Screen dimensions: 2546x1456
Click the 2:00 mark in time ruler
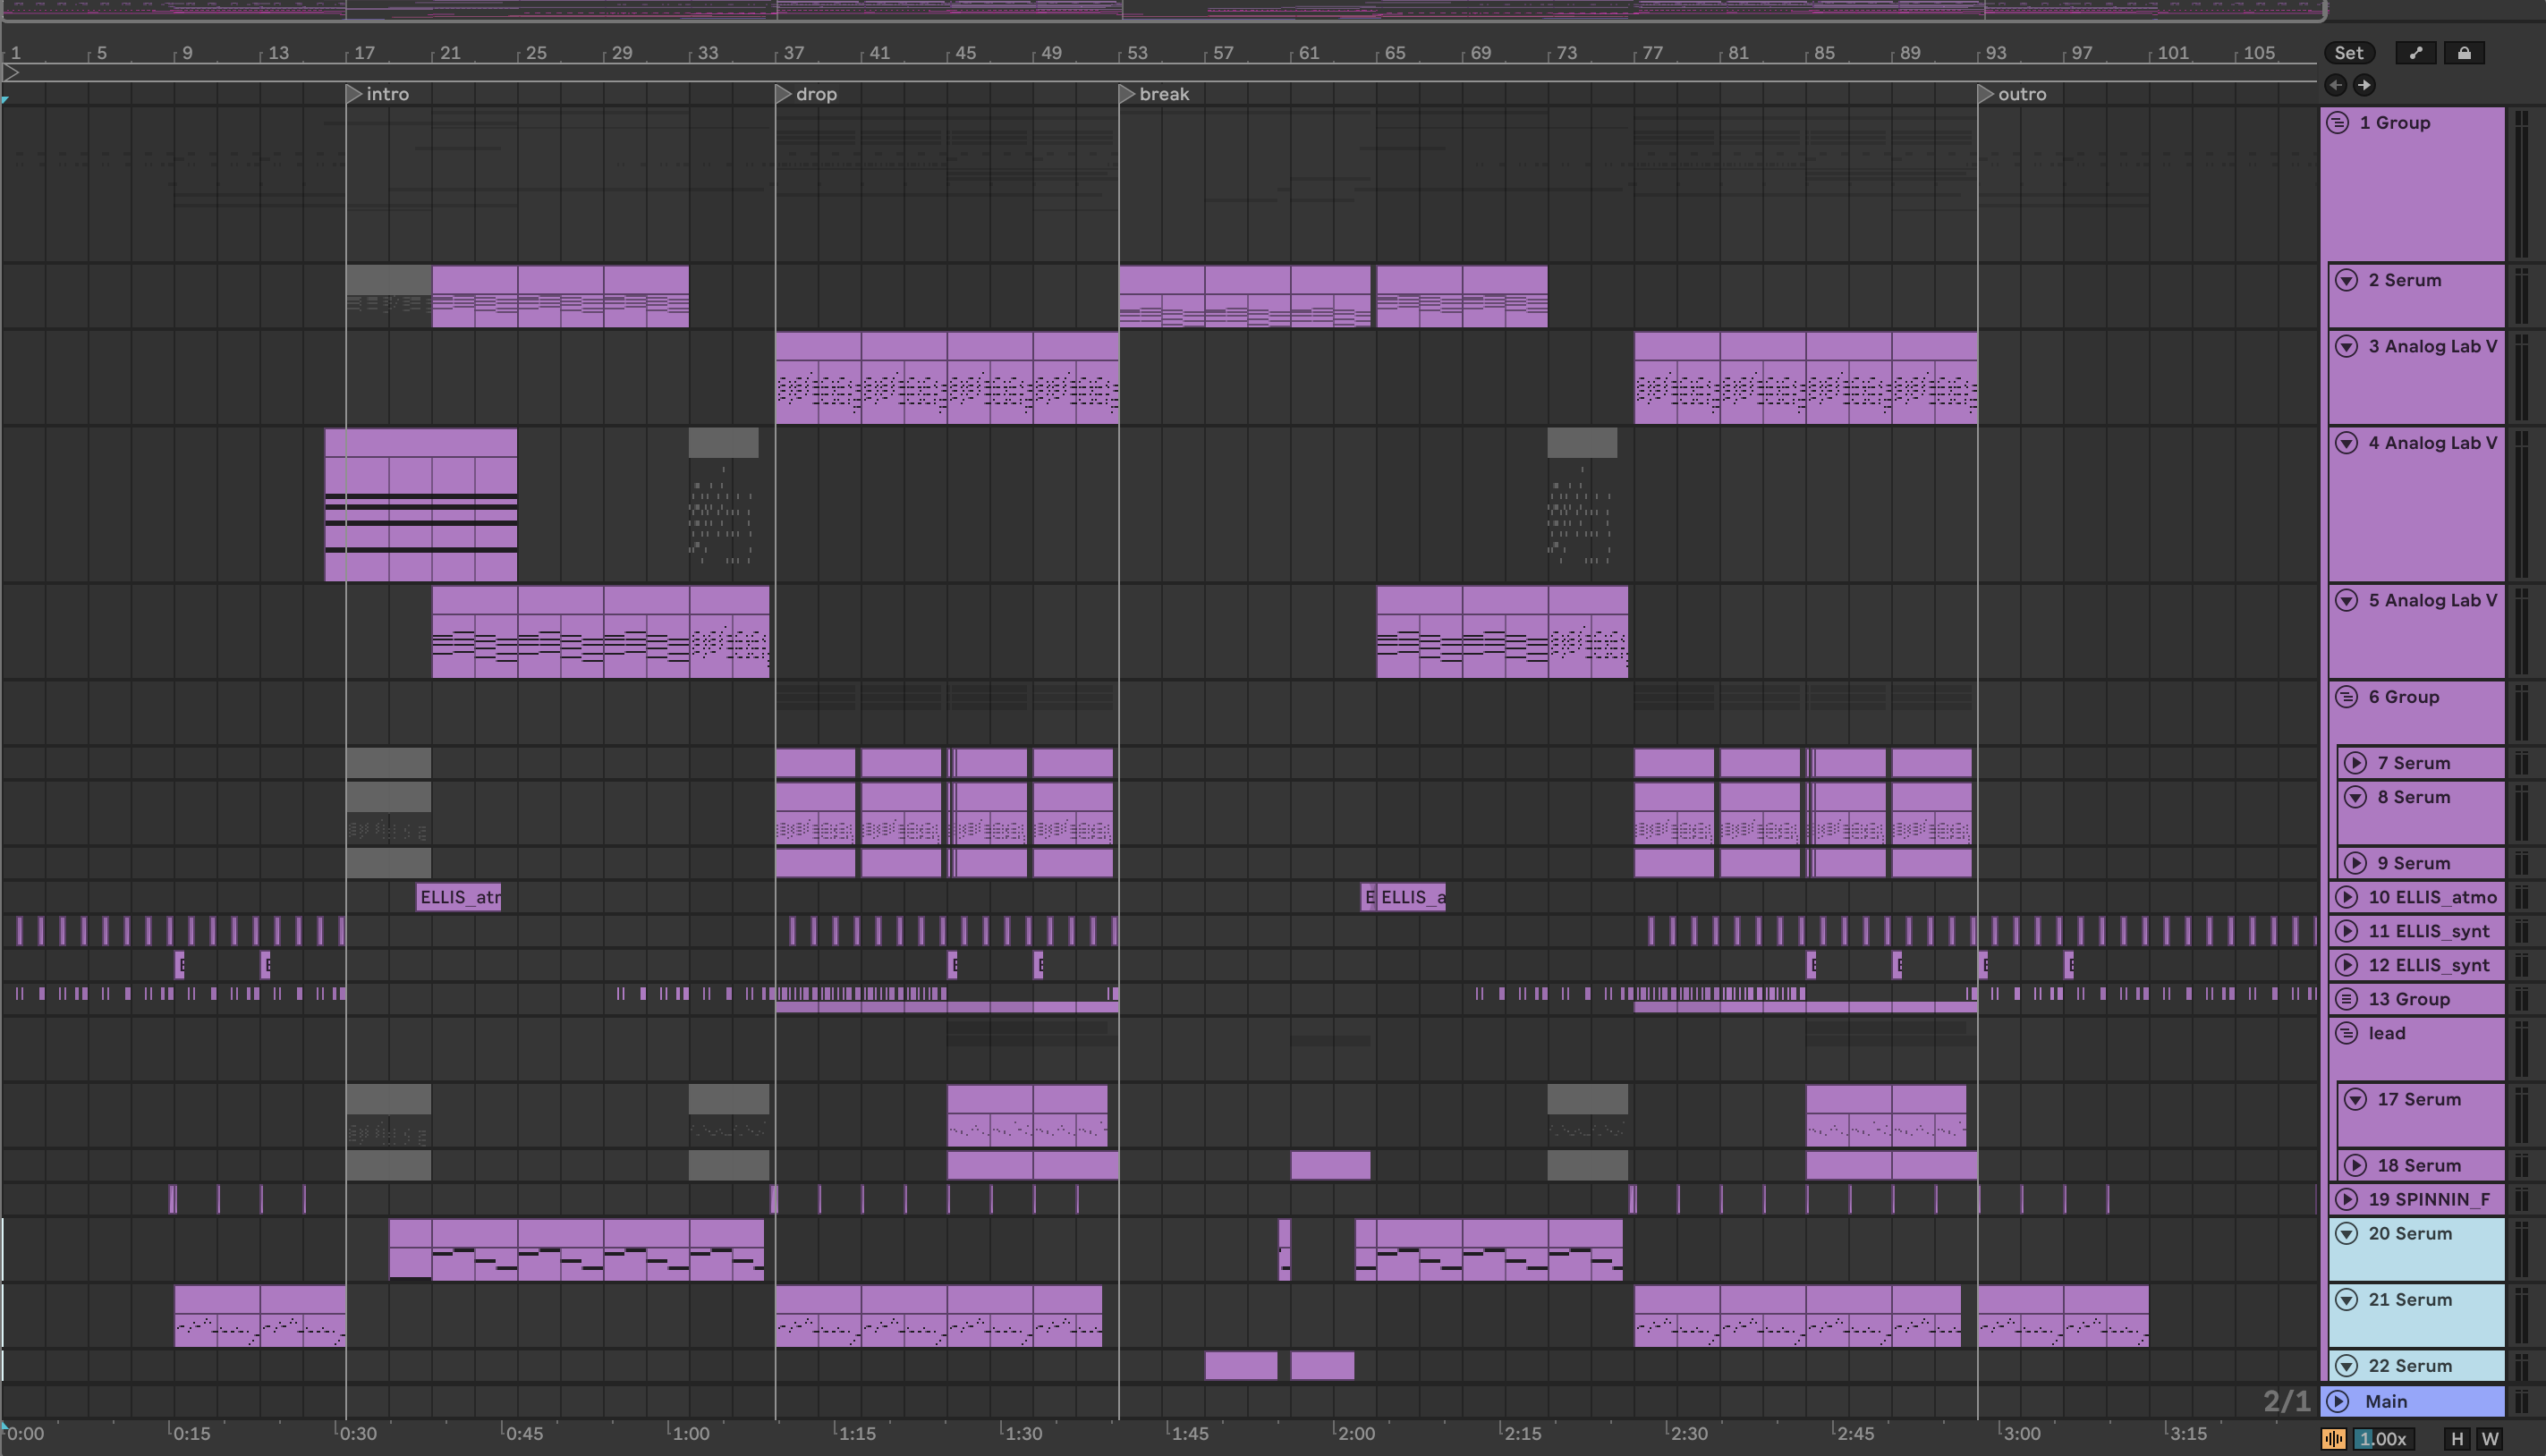pyautogui.click(x=1355, y=1433)
